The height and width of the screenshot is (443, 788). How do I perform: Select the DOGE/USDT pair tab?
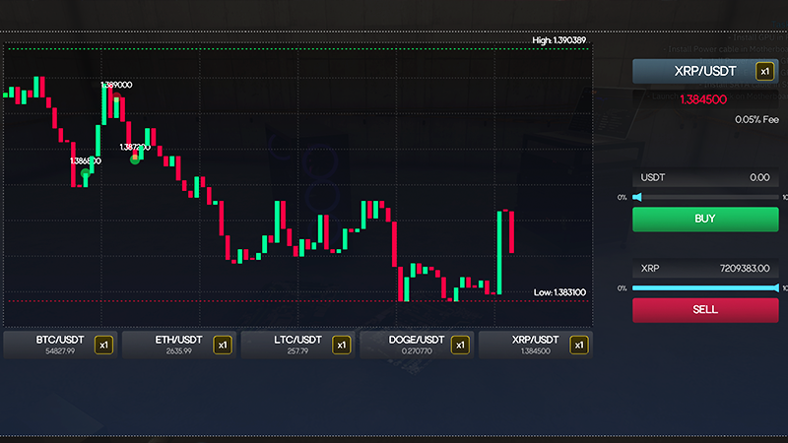tap(417, 345)
